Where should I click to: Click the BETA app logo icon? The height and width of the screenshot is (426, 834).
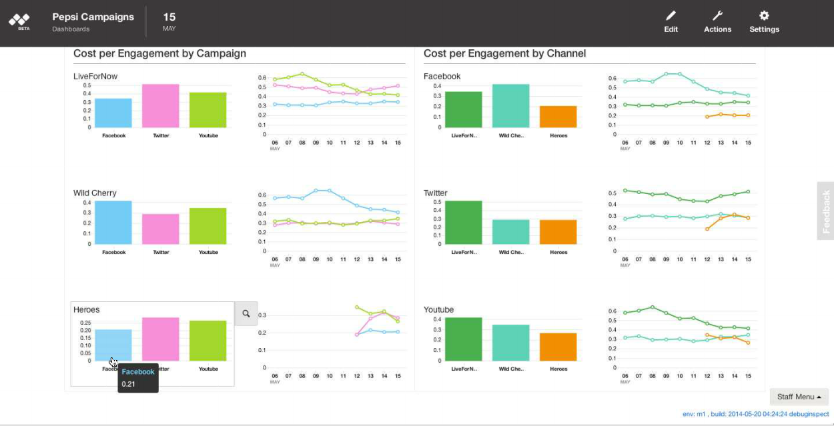[x=19, y=22]
